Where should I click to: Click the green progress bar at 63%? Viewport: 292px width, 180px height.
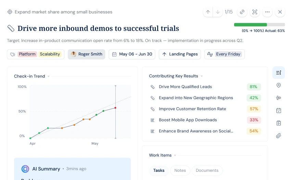click(x=251, y=25)
